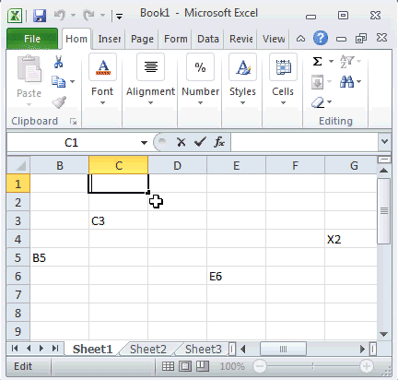Click the Find & Select binoculars icon
Screen dimensions: 398x380
click(x=347, y=82)
